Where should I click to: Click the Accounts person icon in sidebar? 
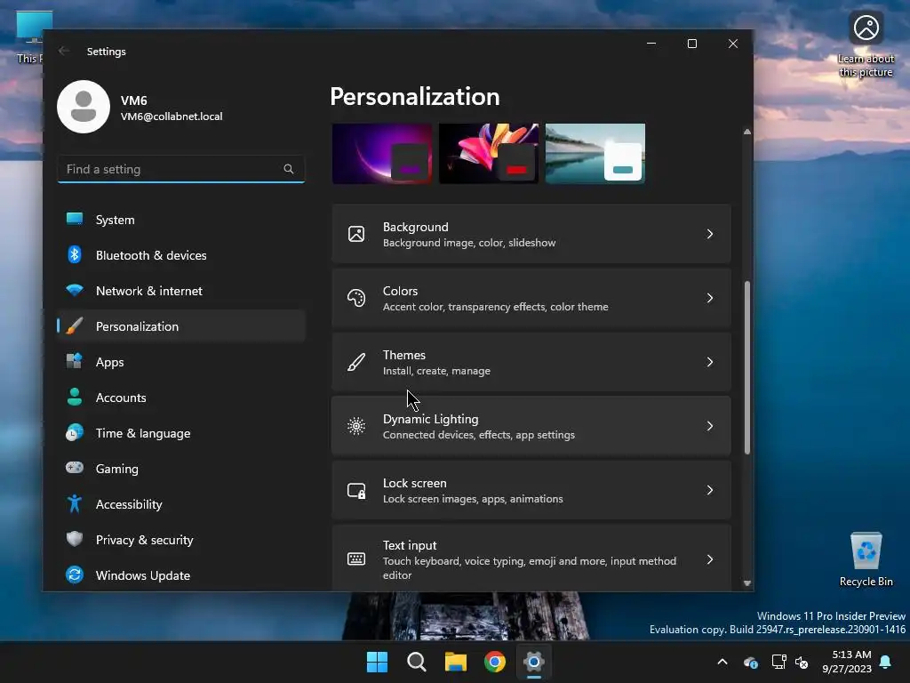point(75,397)
